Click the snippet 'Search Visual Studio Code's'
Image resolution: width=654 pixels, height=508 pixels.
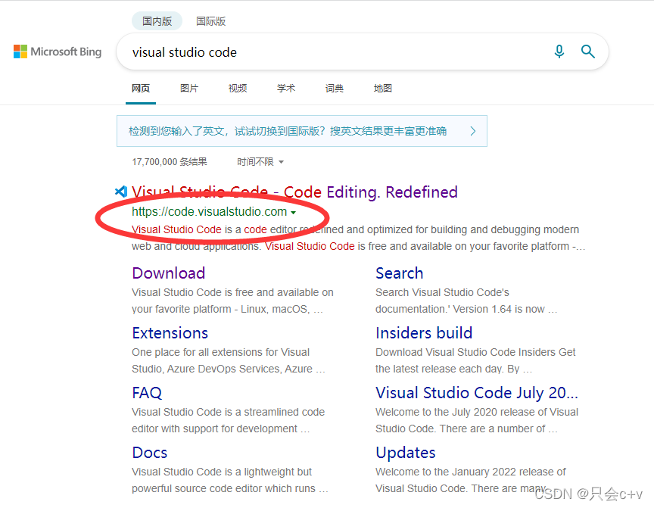(442, 292)
